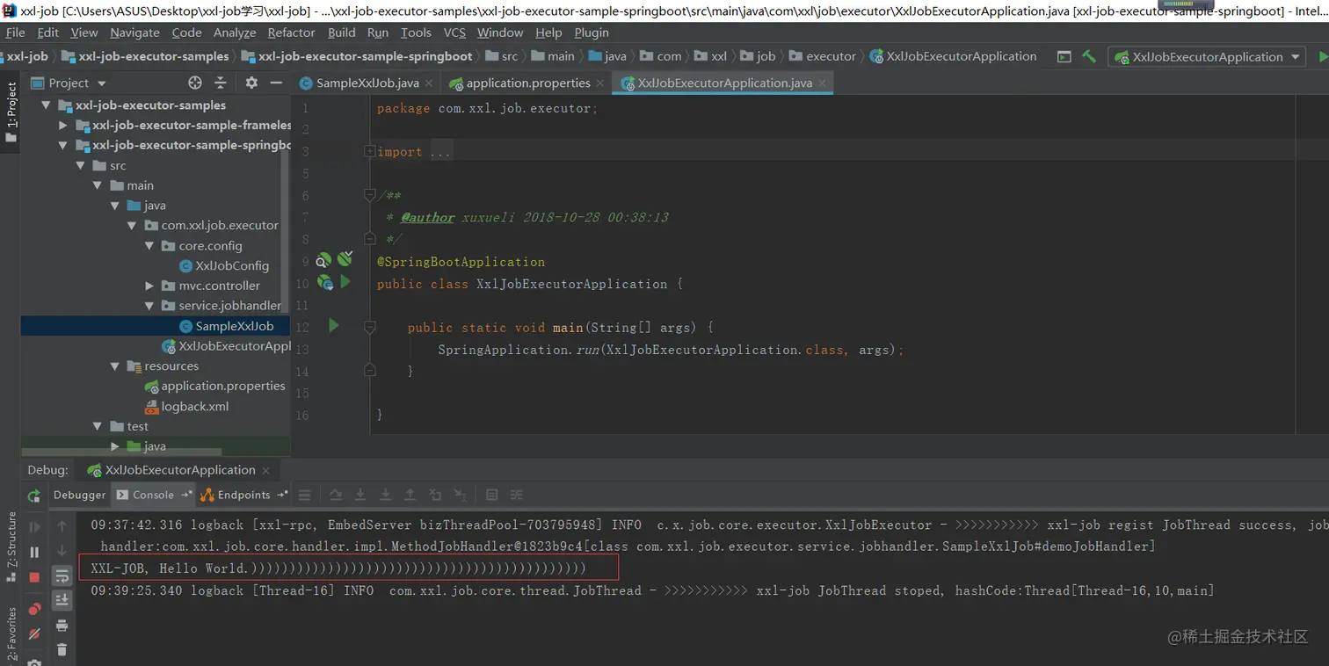Click Evaluate Expression calculator icon

tap(492, 496)
